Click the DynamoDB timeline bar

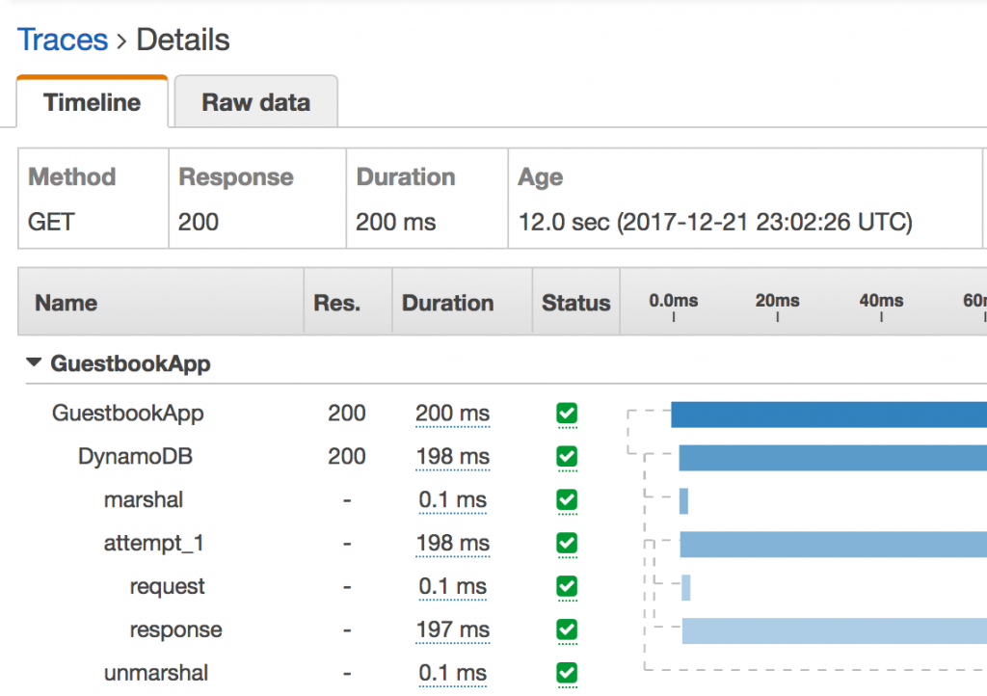click(833, 458)
